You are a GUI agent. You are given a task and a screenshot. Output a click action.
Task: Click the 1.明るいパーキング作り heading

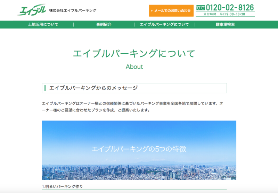[x=63, y=186]
